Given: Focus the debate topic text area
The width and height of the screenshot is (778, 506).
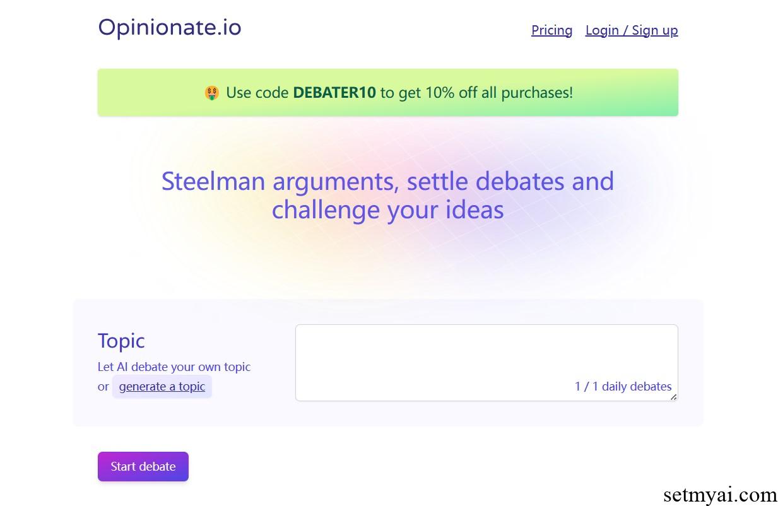Looking at the screenshot, I should [486, 363].
